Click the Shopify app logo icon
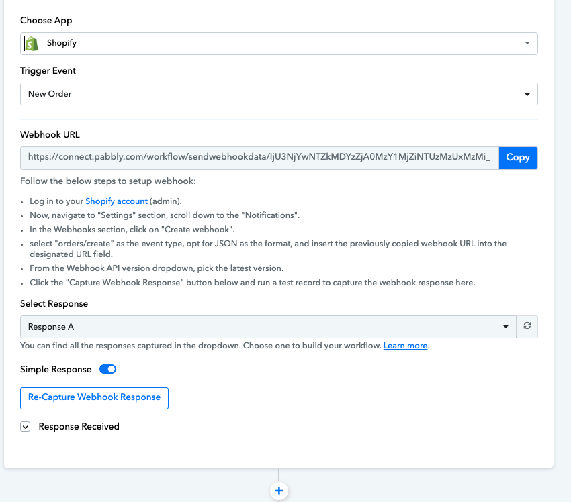Image resolution: width=571 pixels, height=502 pixels. click(32, 44)
